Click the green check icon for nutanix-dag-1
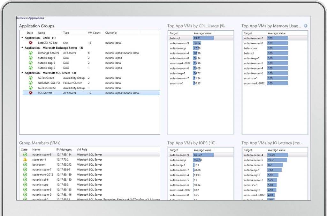327x216 pixels. pyautogui.click(x=31, y=58)
